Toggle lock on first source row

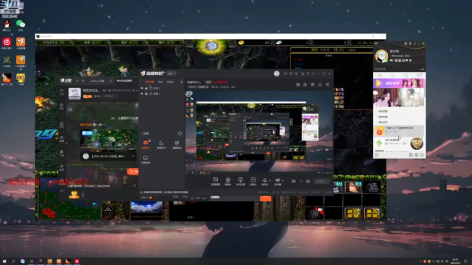[146, 88]
